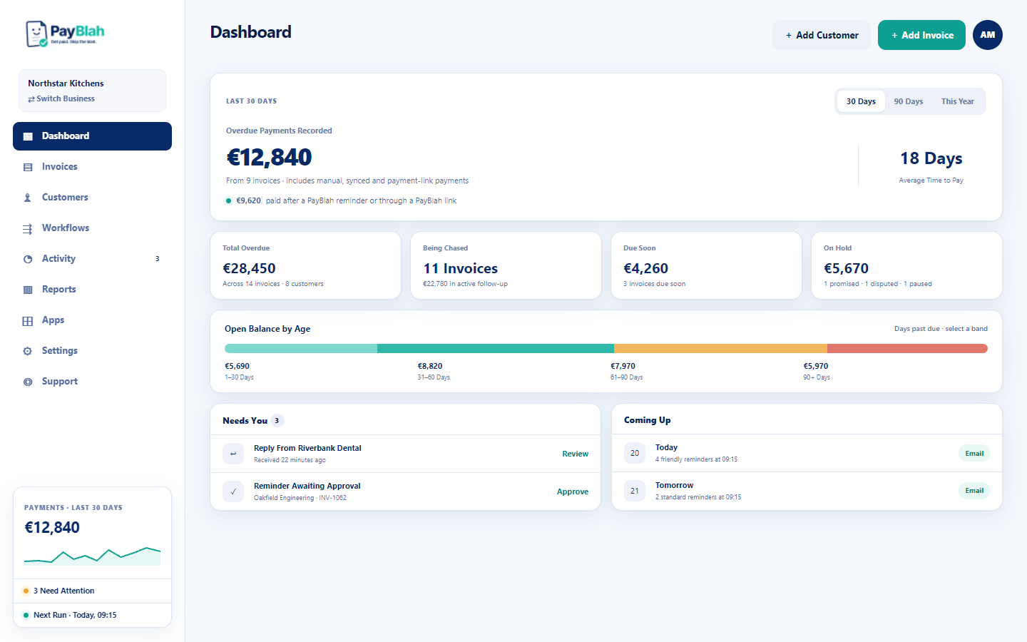The image size is (1027, 642).
Task: Select the 90 Days period tab
Action: point(909,101)
